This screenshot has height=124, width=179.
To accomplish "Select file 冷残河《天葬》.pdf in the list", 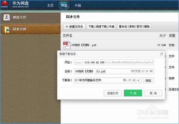I will [x=84, y=45].
